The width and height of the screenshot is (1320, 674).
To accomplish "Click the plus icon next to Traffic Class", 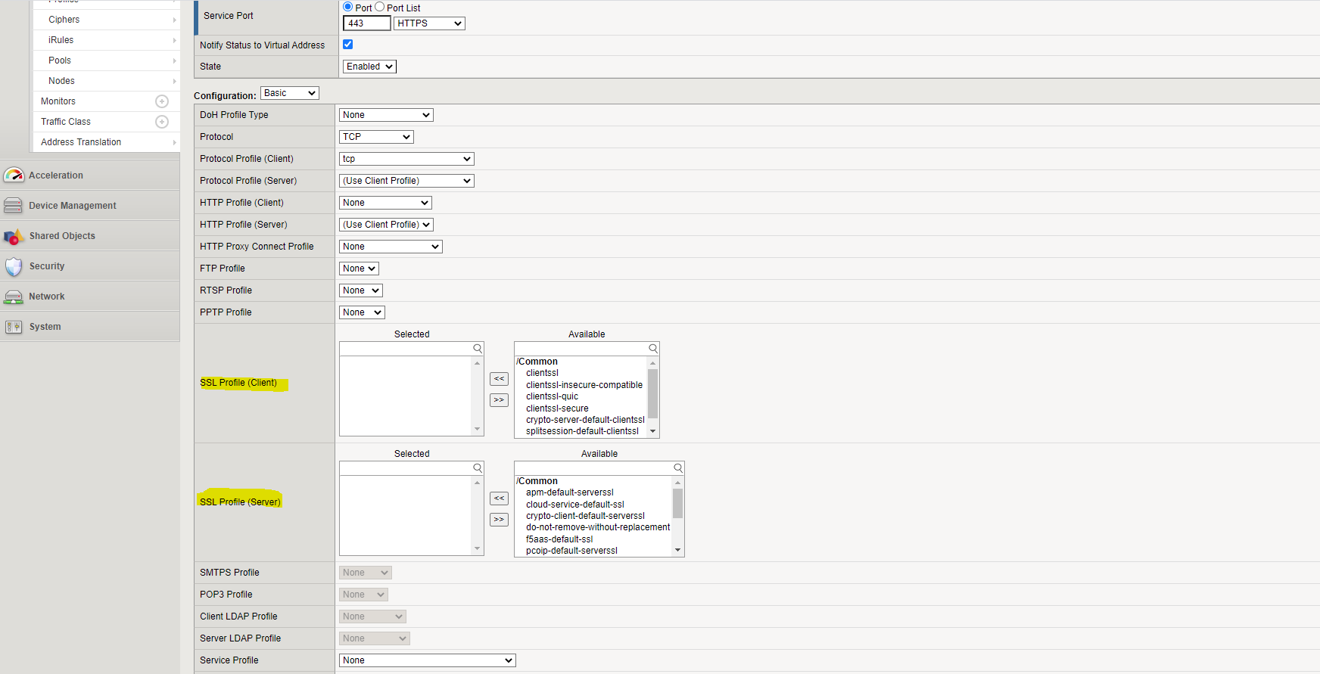I will click(x=161, y=122).
